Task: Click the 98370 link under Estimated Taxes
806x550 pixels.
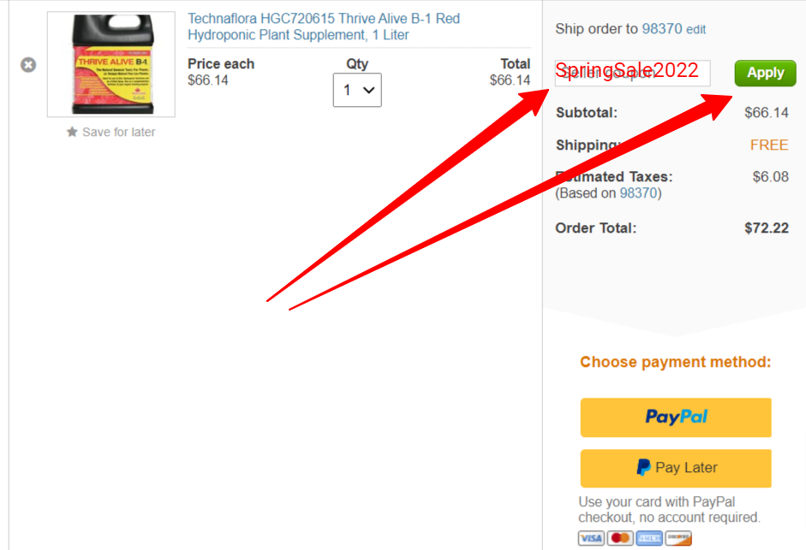Action: [x=638, y=193]
